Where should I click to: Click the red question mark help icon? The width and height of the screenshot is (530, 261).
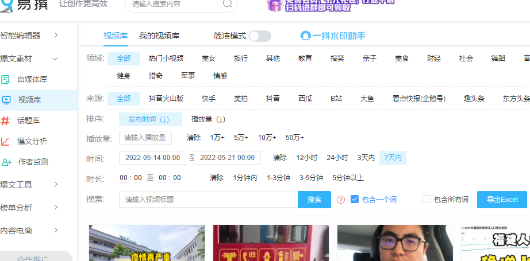pos(341,200)
